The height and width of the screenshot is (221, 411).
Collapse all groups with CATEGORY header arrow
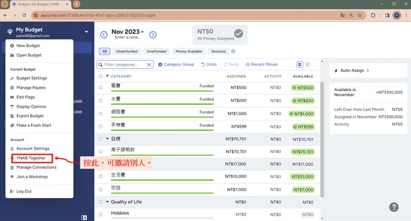107,76
